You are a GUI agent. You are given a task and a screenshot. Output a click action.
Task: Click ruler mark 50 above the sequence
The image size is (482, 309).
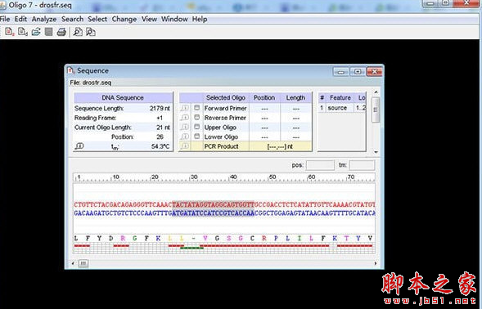273,177
